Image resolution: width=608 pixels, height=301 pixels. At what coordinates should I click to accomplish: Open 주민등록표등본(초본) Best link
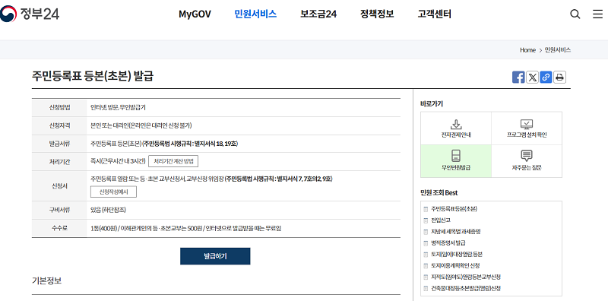454,209
